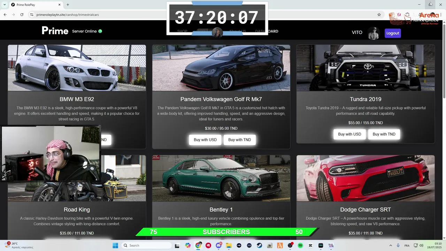Open Spotify from the taskbar

300,245
